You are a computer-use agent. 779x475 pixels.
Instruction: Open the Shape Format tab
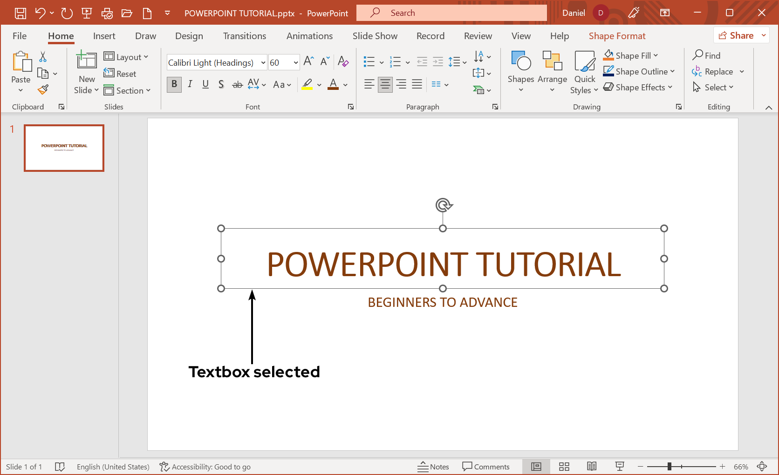(x=617, y=36)
